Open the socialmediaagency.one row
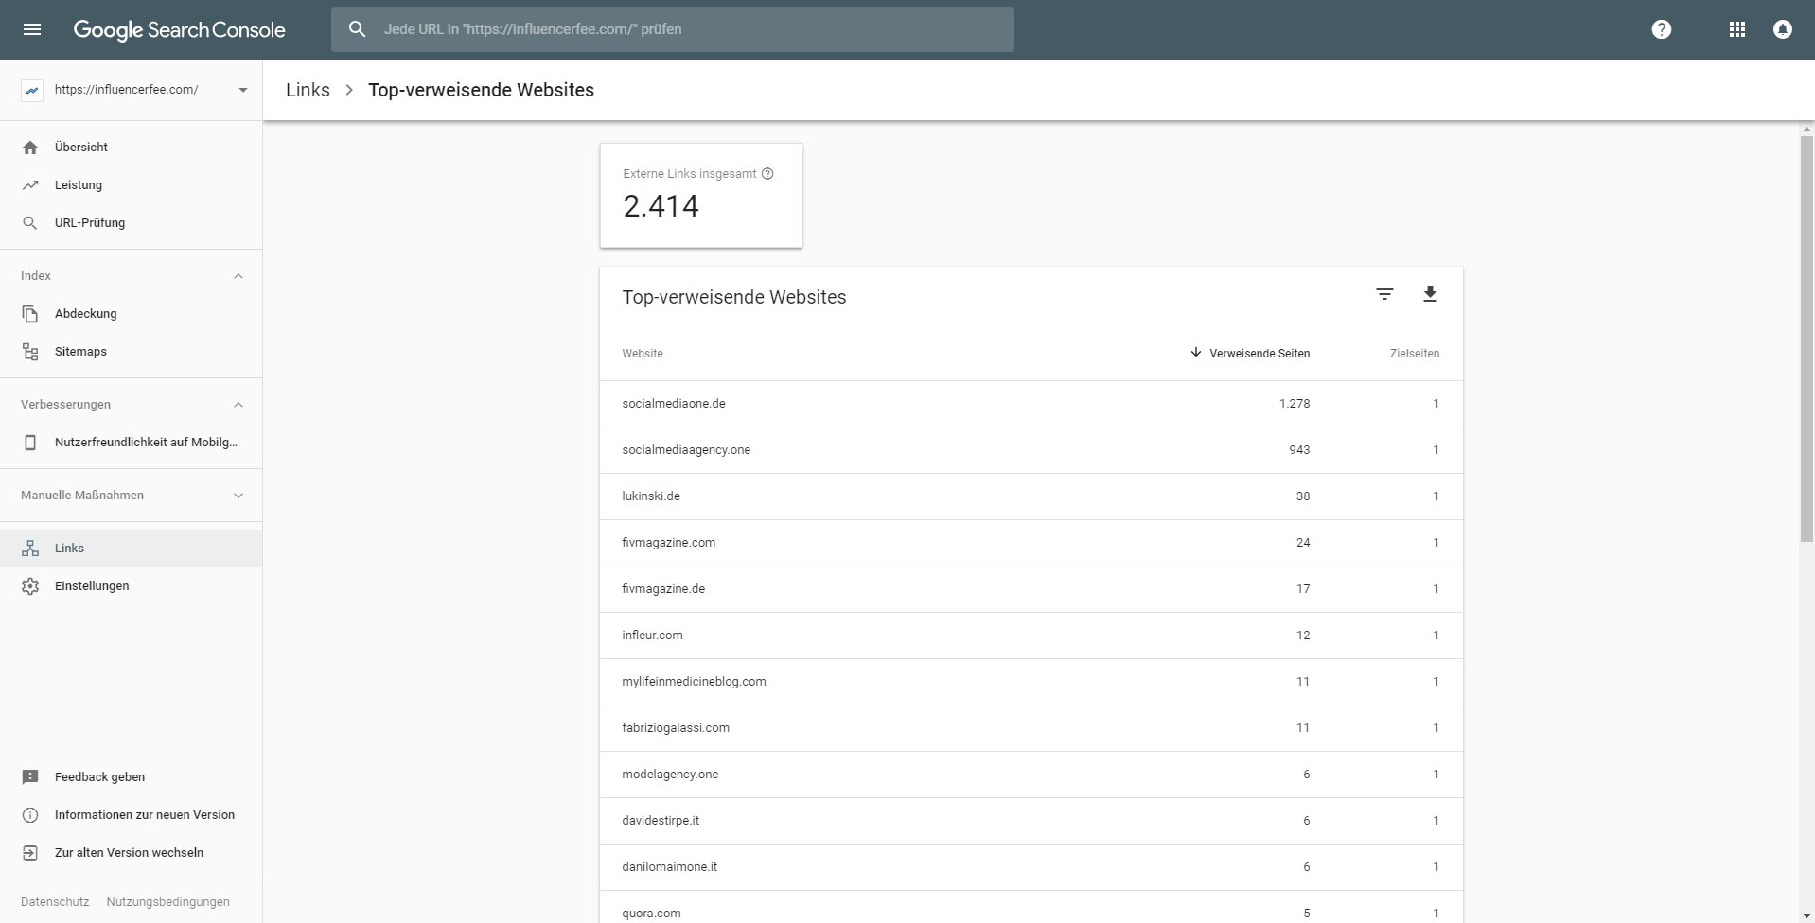This screenshot has width=1815, height=923. click(x=1031, y=450)
